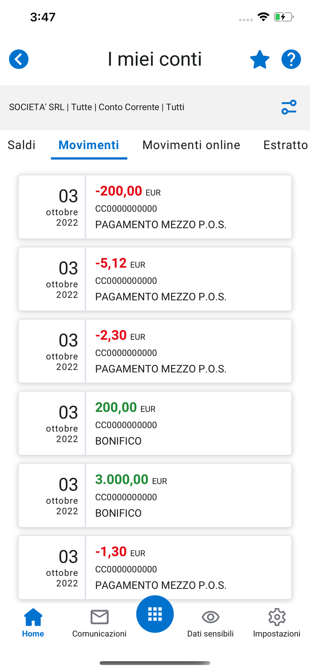Image resolution: width=310 pixels, height=671 pixels.
Task: Tap the SOCIETA' SRL filter summary text
Action: coord(97,107)
